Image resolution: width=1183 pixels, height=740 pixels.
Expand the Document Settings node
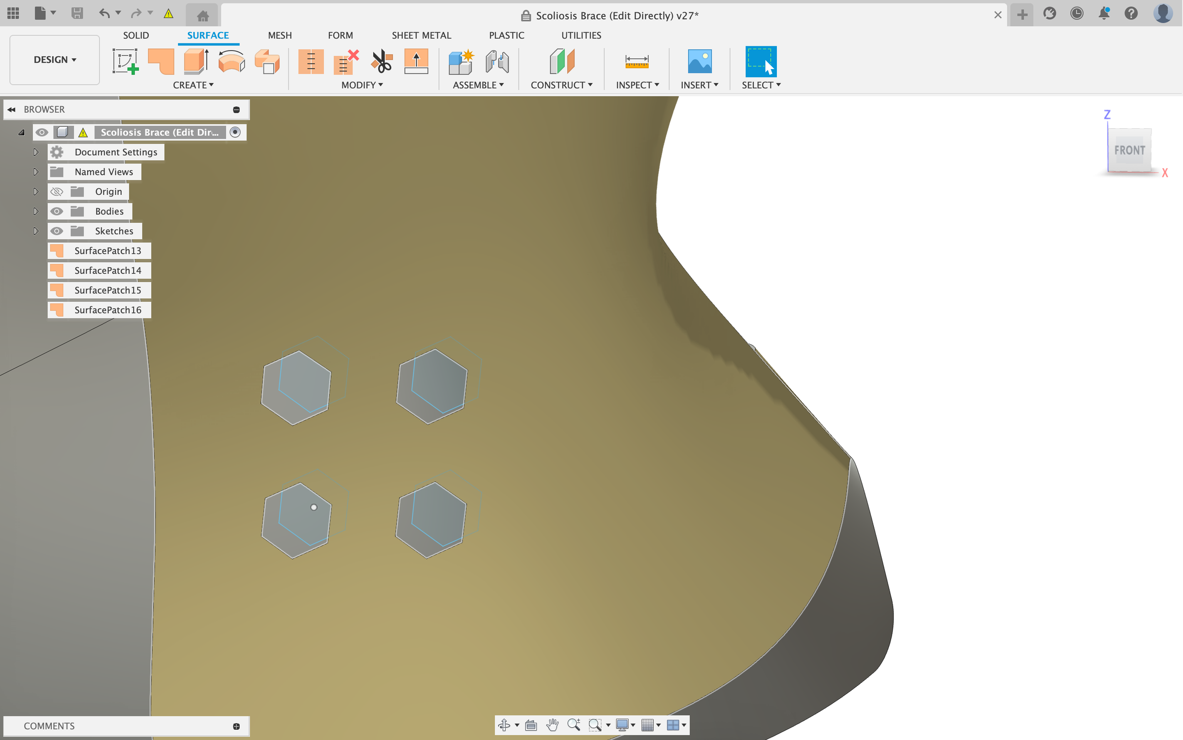click(35, 152)
